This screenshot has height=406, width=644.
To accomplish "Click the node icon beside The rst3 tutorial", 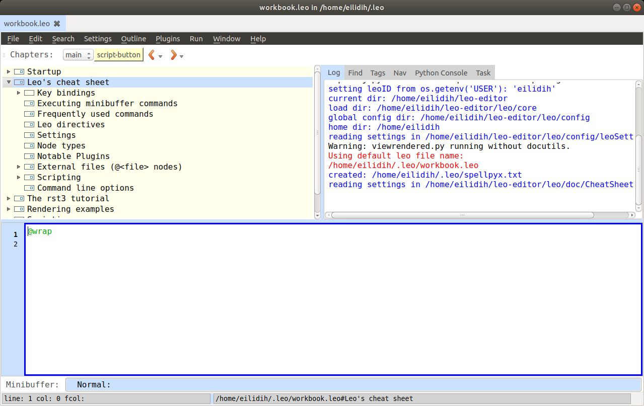I will click(x=19, y=199).
